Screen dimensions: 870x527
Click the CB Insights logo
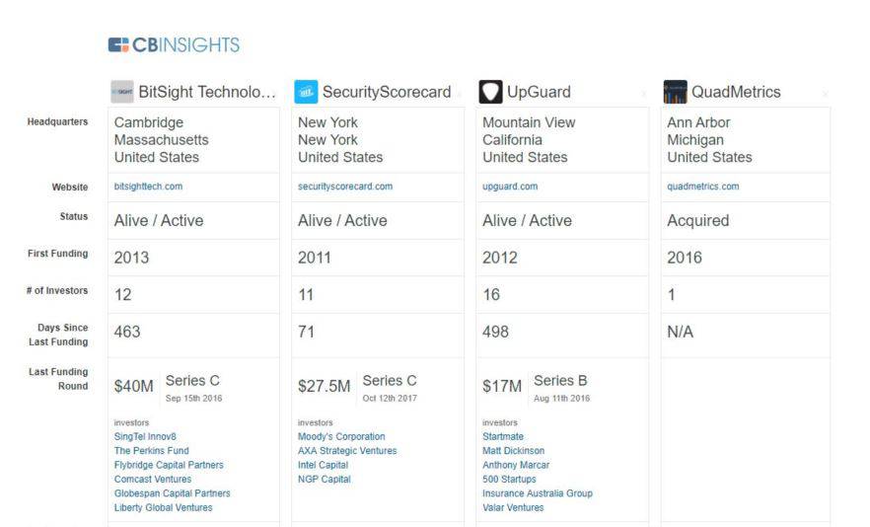174,45
